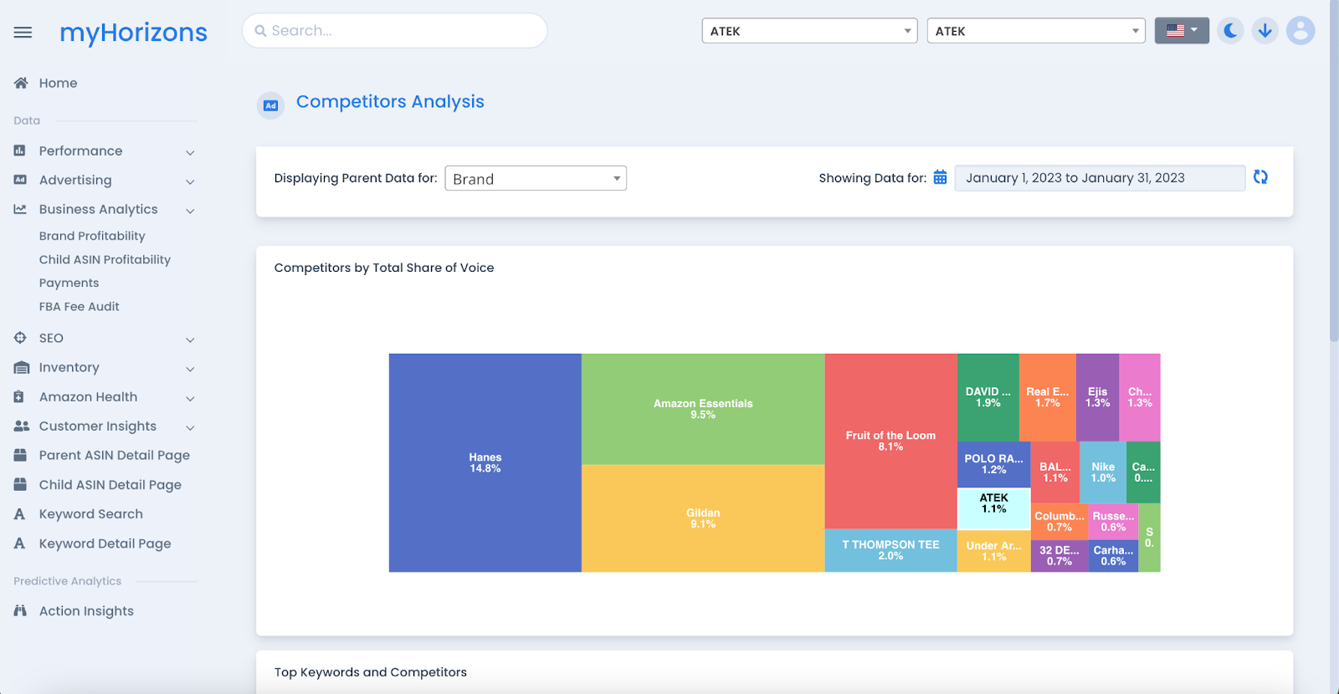Select the Under Ar... treemap block
1339x694 pixels.
tap(993, 551)
